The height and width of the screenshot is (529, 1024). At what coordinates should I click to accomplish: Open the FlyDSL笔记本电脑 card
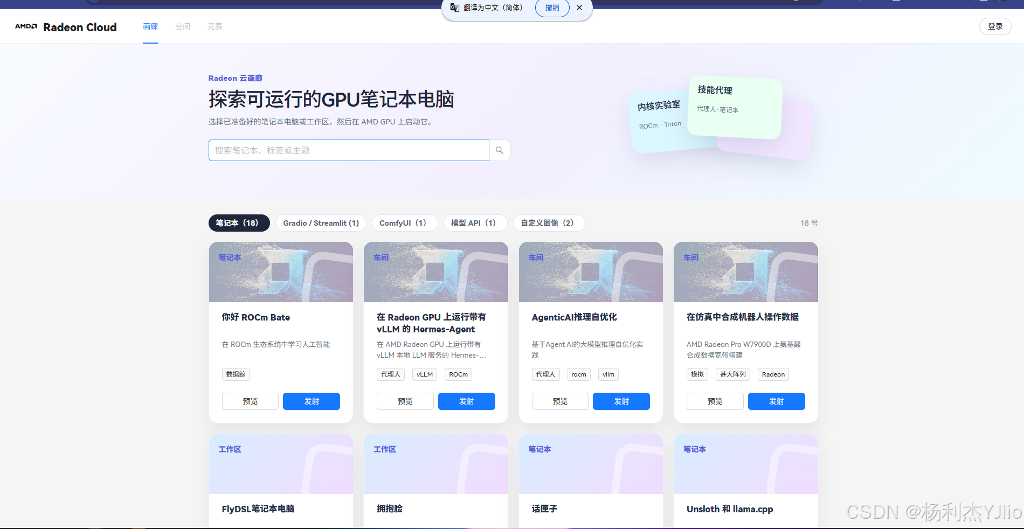281,481
